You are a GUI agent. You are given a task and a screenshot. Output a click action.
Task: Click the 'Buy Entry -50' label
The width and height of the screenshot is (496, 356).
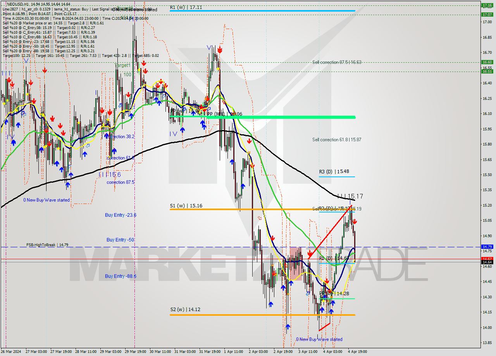[x=120, y=240]
